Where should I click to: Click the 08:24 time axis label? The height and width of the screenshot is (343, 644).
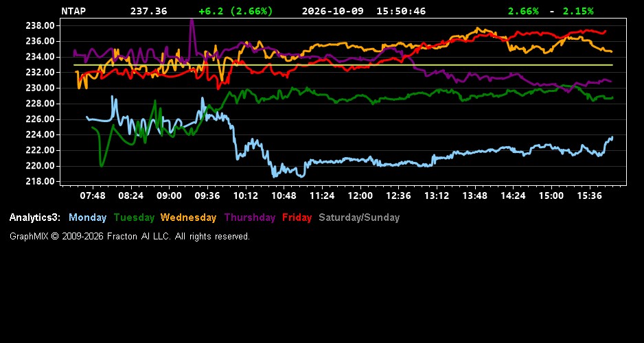pyautogui.click(x=130, y=196)
